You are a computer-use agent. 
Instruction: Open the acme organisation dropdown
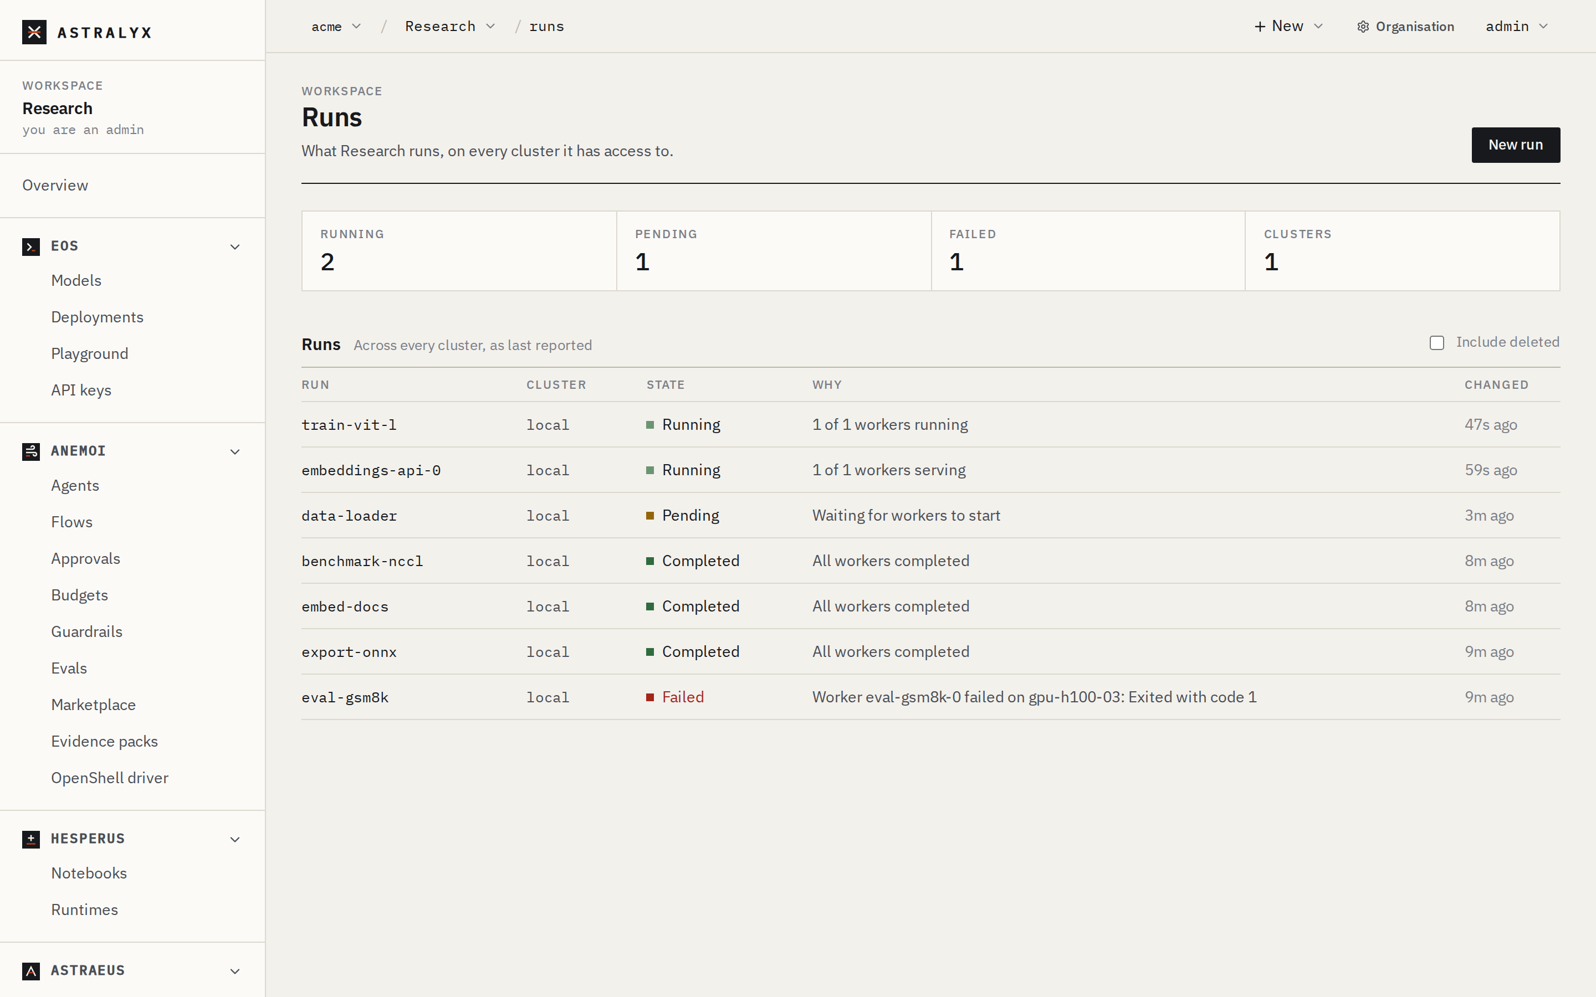pyautogui.click(x=336, y=27)
